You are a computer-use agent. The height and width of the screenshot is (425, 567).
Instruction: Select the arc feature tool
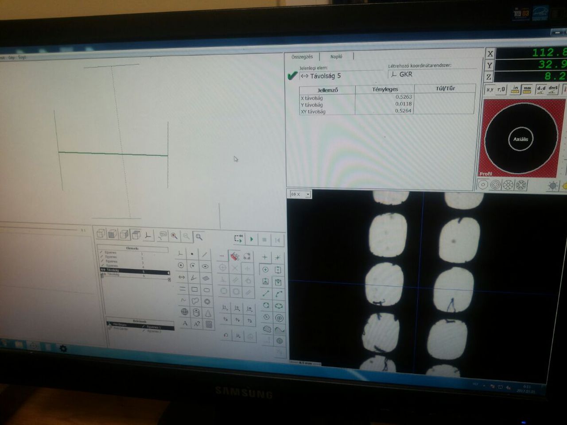click(193, 266)
